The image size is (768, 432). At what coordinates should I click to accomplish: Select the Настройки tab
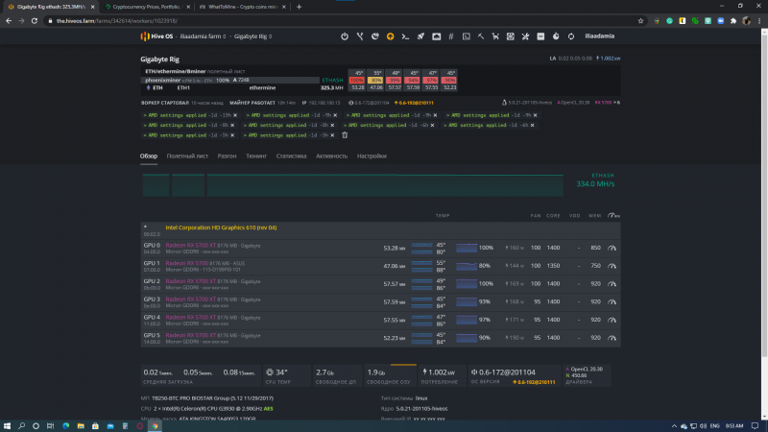(372, 156)
